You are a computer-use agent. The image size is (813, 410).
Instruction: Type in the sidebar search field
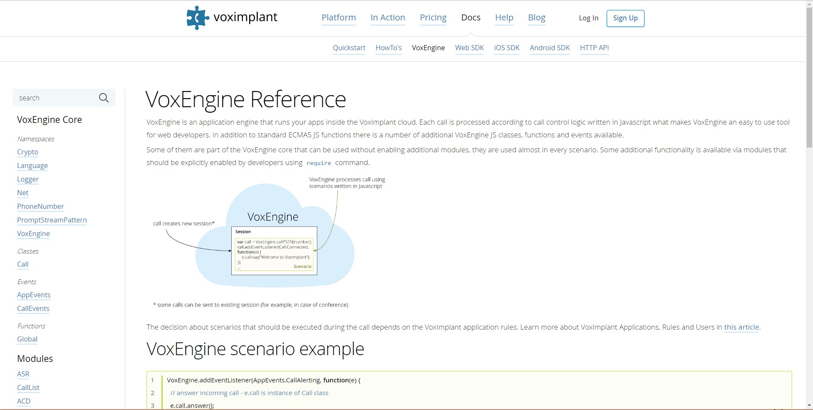[x=55, y=98]
